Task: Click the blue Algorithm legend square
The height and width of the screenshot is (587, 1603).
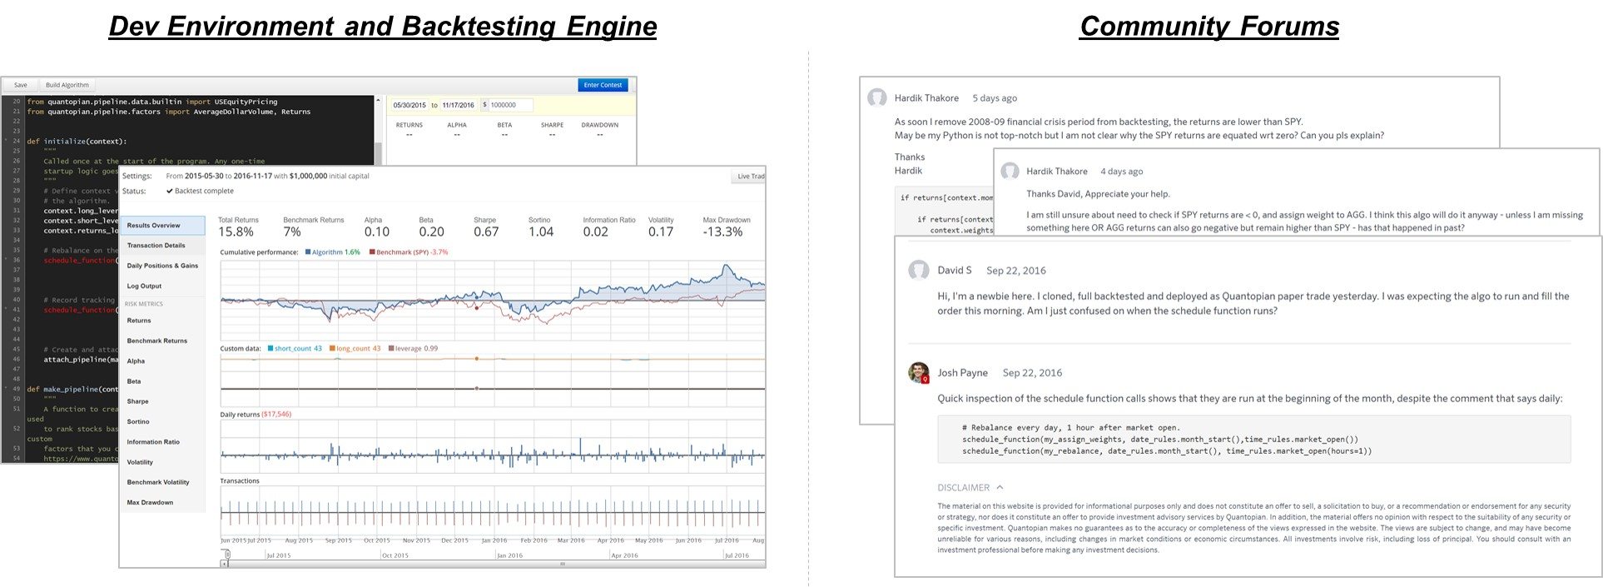Action: coord(308,252)
